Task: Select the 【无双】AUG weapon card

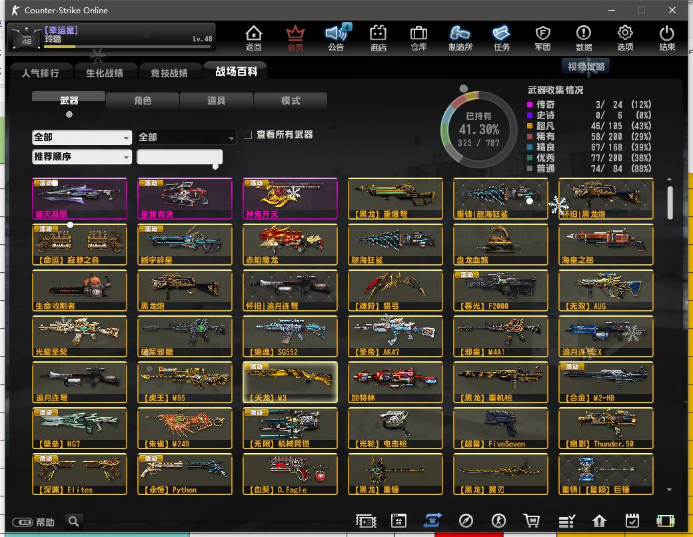Action: coord(606,290)
